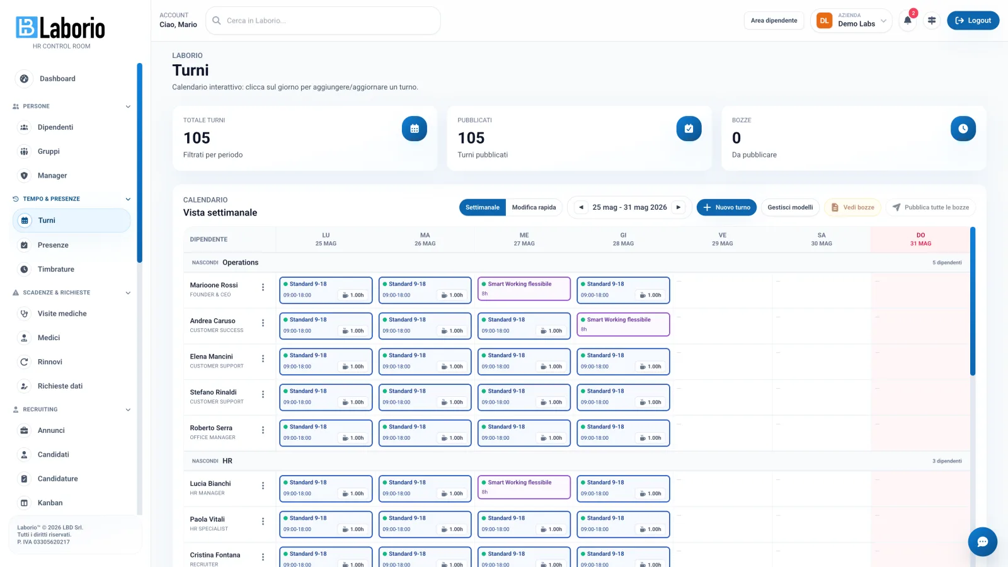Collapse the Persone sidebar section
This screenshot has width=1008, height=567.
click(x=72, y=106)
